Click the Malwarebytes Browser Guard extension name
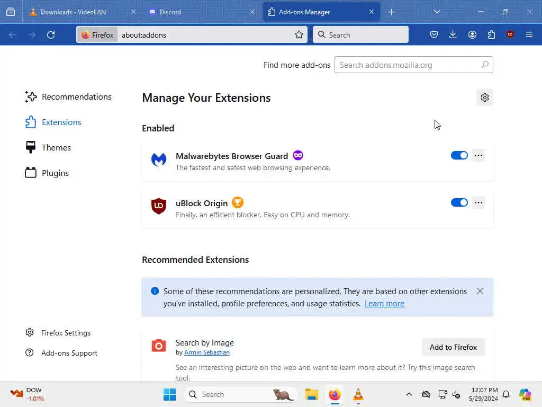Screen dimensions: 542x407 point(232,156)
